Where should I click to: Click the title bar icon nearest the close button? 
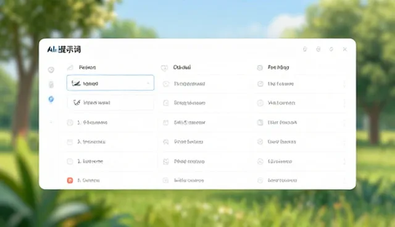coord(331,49)
